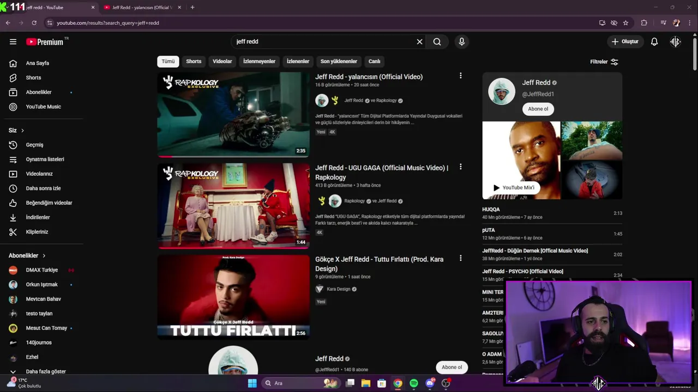Viewport: 698px width, 392px height.
Task: Open TUTTU FIRLATTI video thumbnail
Action: (233, 297)
